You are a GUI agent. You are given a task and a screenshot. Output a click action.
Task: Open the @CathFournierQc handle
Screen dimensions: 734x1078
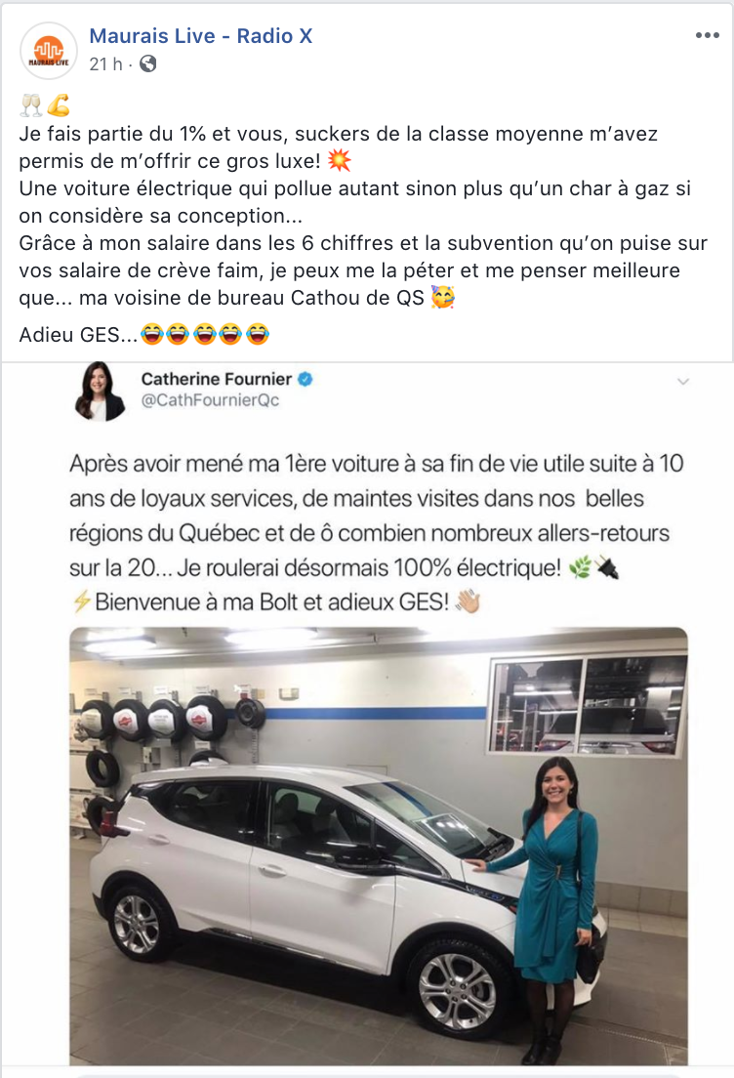click(x=210, y=400)
